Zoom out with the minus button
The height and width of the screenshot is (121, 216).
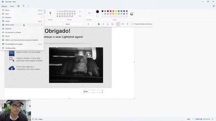[x=193, y=119]
